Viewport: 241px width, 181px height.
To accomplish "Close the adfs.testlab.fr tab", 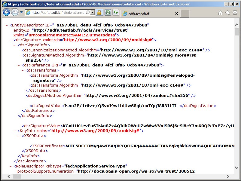I will pos(177,14).
